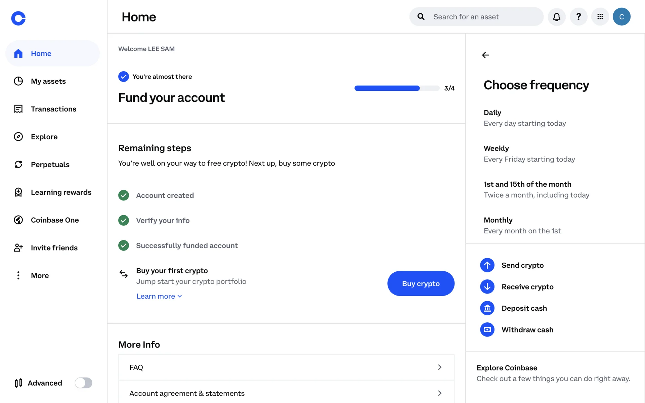Expand Learn more under Buy your first crypto
The image size is (645, 403).
click(159, 296)
